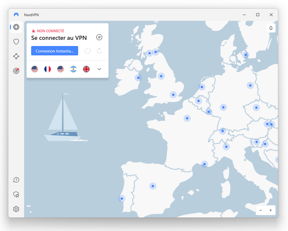Viewport: 288px width, 231px height.
Task: Close the NordVPN window
Action: [271, 15]
